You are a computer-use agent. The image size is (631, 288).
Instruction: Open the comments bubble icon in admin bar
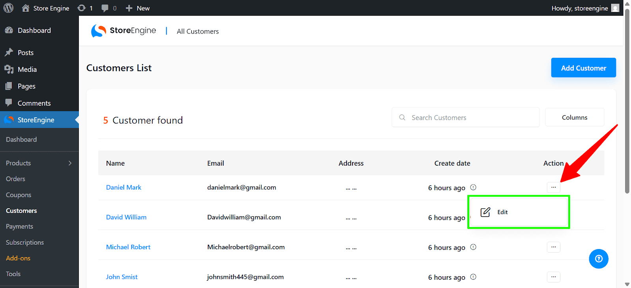tap(105, 8)
